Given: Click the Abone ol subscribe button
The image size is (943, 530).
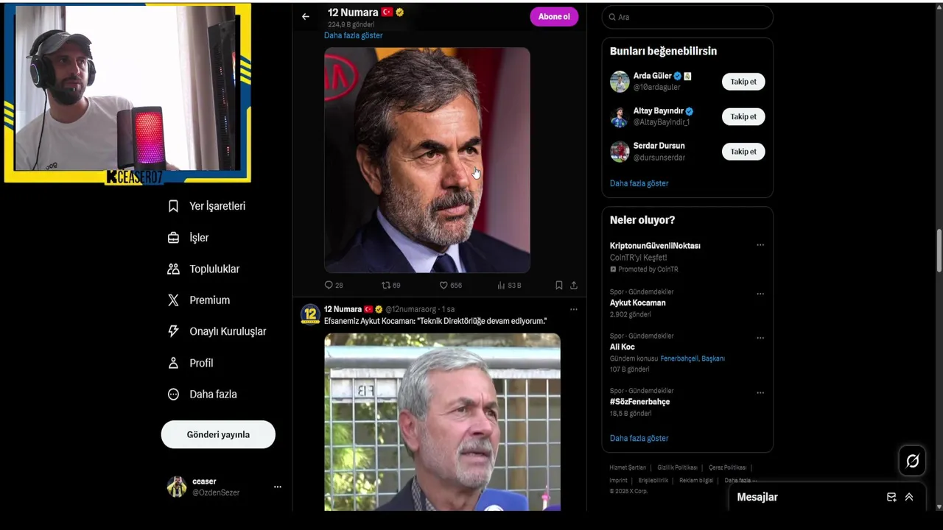Looking at the screenshot, I should coord(554,17).
